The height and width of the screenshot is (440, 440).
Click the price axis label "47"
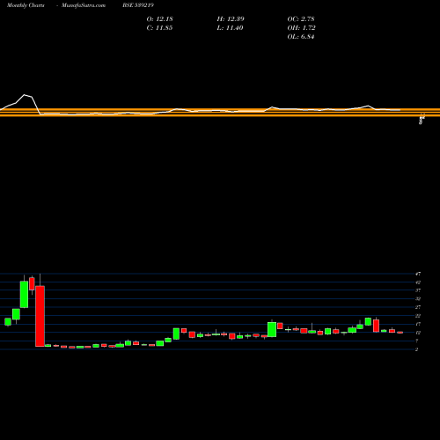pos(418,274)
